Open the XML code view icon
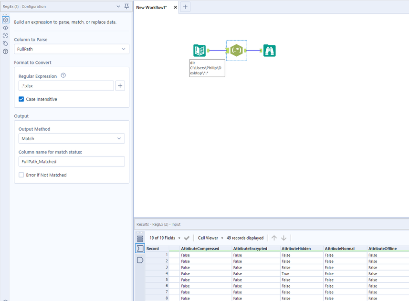Image resolution: width=409 pixels, height=301 pixels. [x=6, y=28]
